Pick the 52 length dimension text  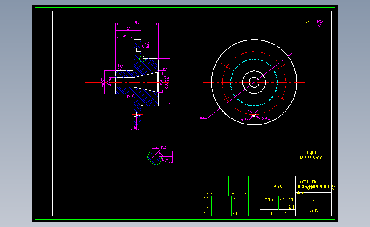125,35
